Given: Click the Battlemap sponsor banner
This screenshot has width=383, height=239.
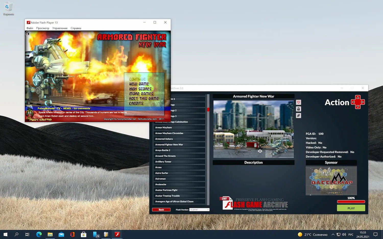Looking at the screenshot, I should click(x=331, y=181).
